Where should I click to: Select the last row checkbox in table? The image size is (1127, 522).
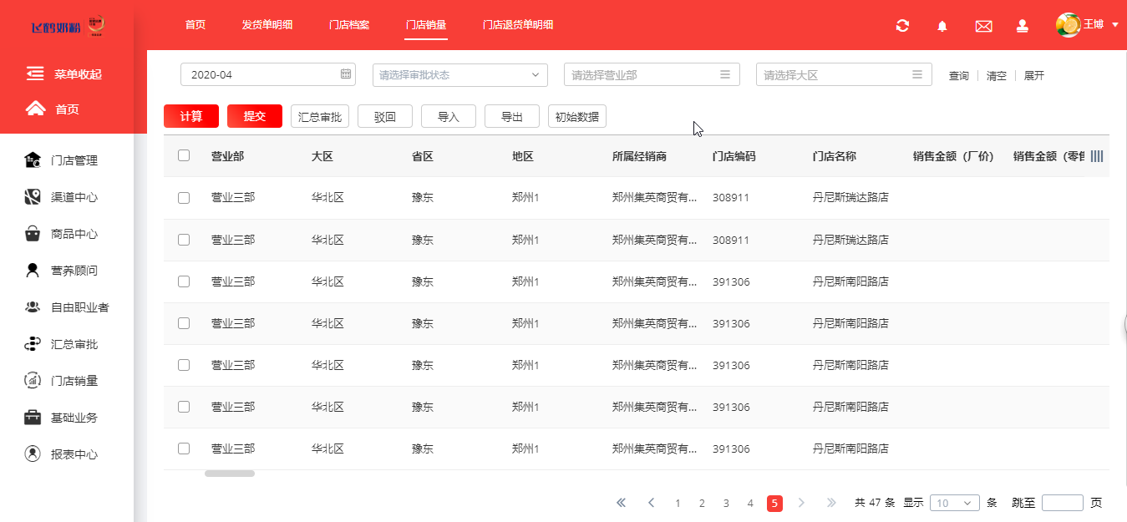[x=184, y=449]
